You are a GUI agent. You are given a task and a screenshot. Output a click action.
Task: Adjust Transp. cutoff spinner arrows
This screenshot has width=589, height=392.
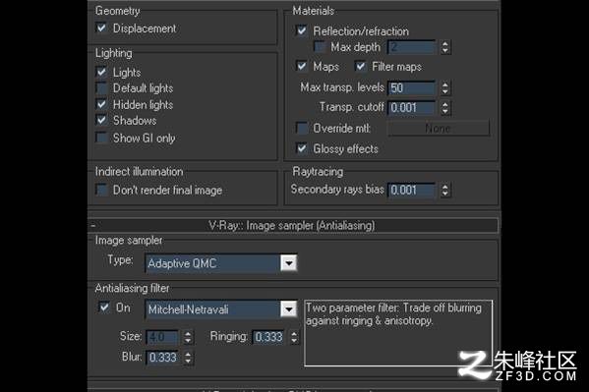[445, 108]
